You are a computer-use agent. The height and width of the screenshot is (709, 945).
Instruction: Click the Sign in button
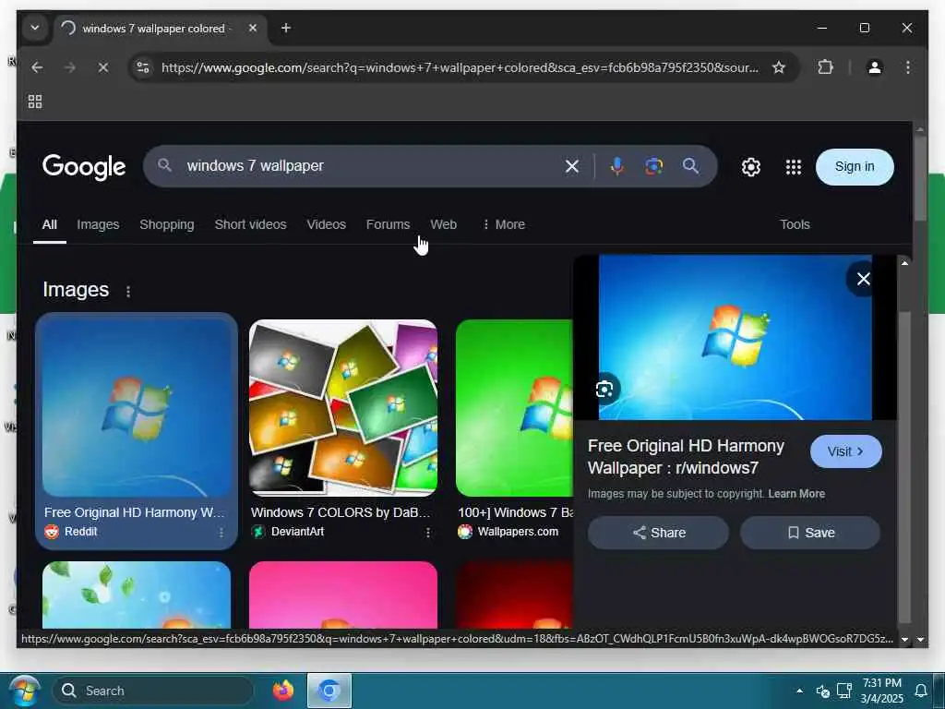click(855, 167)
